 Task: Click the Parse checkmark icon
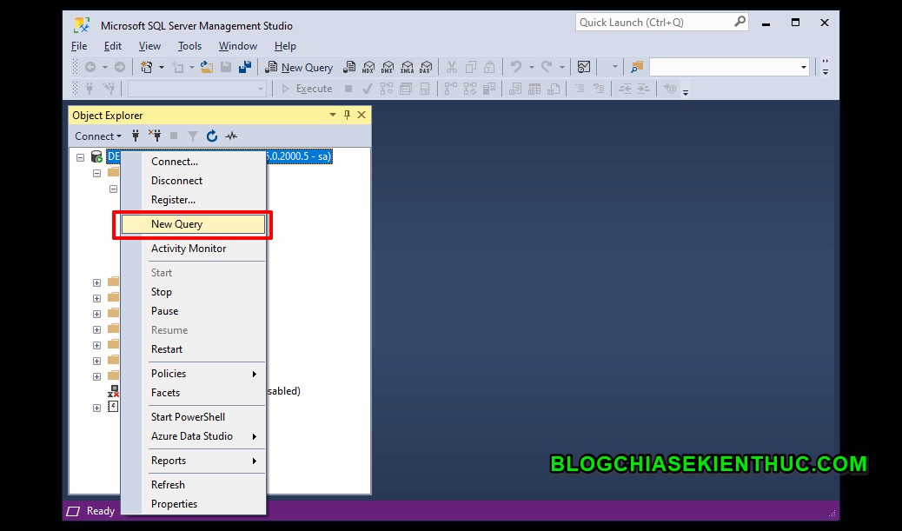pyautogui.click(x=367, y=89)
